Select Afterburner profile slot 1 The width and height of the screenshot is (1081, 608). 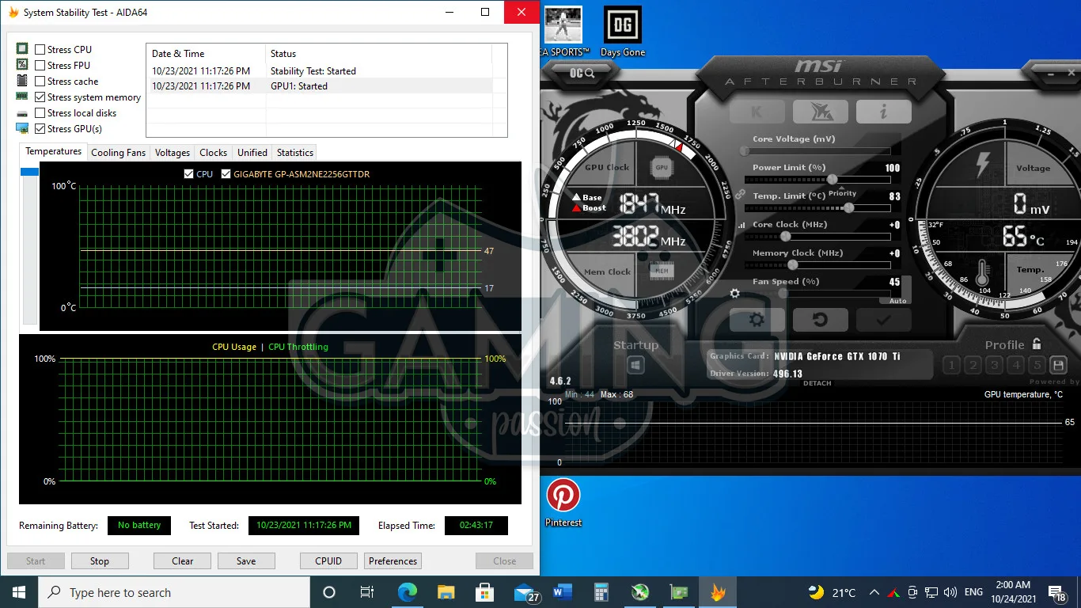pos(952,365)
